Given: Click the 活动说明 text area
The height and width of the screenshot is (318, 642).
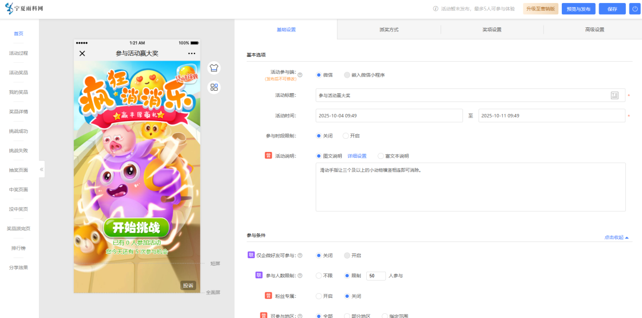Looking at the screenshot, I should [470, 187].
